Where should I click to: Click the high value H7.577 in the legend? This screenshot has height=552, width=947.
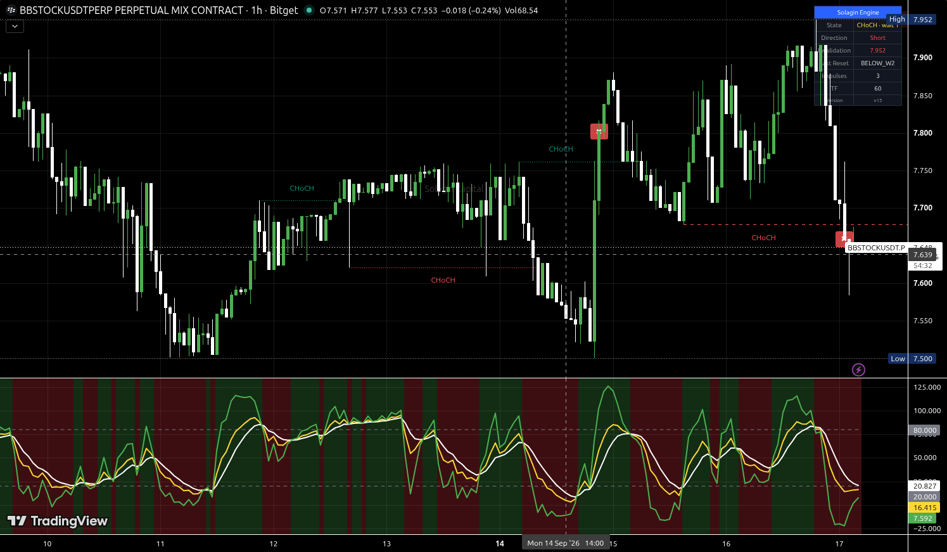point(364,10)
